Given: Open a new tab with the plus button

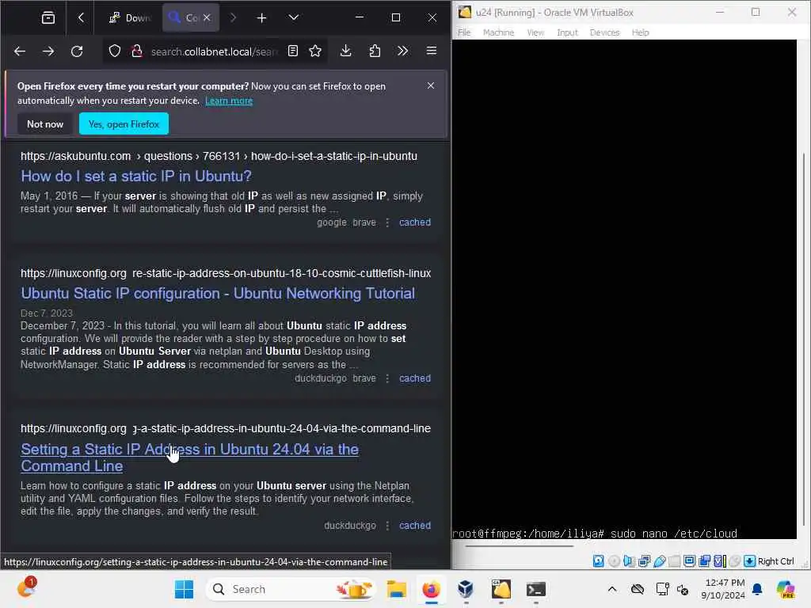Looking at the screenshot, I should pos(261,18).
